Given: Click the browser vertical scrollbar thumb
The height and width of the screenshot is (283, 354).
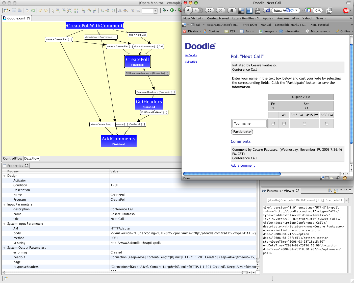Looking at the screenshot, I should pos(351,94).
